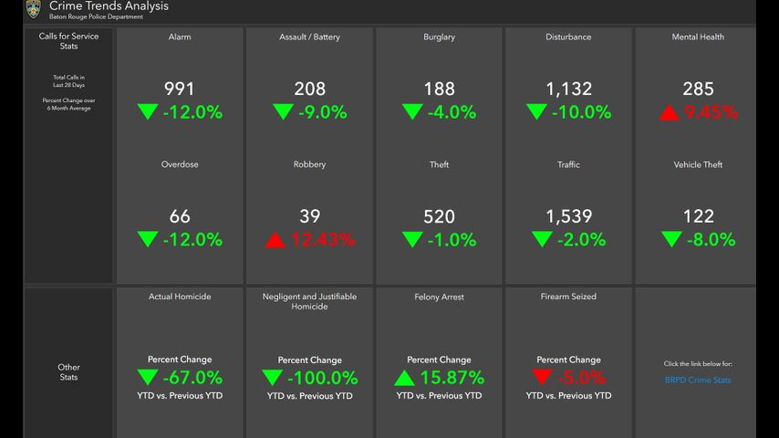
Task: Select the Negligent and Justifiable Homicide heading
Action: pyautogui.click(x=309, y=301)
